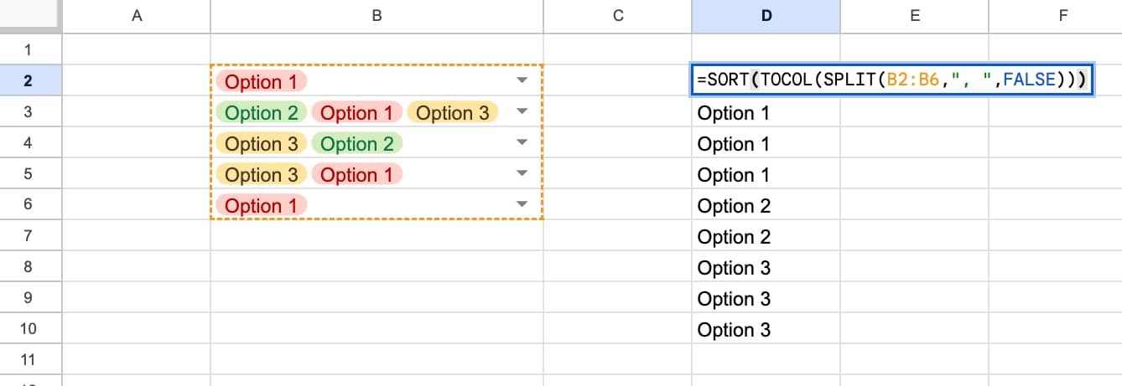Click cell D3 containing Option 1

(x=766, y=113)
